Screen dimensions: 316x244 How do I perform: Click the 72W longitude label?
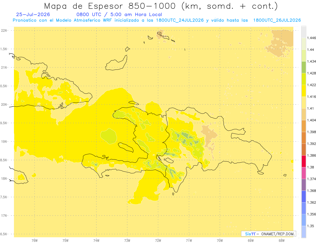[x=158, y=240]
